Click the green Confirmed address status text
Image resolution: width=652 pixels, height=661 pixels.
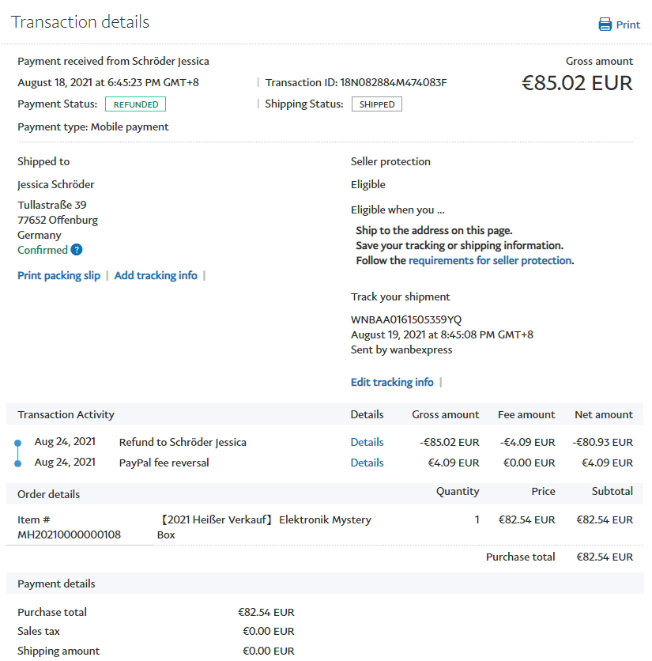pos(43,250)
